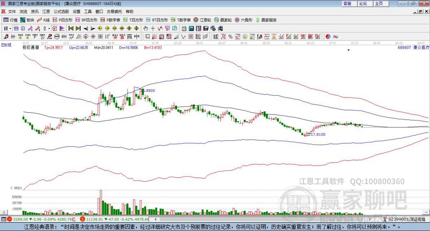Launch the 江恩轮 Gann wheel
The width and height of the screenshot is (430, 231).
[202, 20]
